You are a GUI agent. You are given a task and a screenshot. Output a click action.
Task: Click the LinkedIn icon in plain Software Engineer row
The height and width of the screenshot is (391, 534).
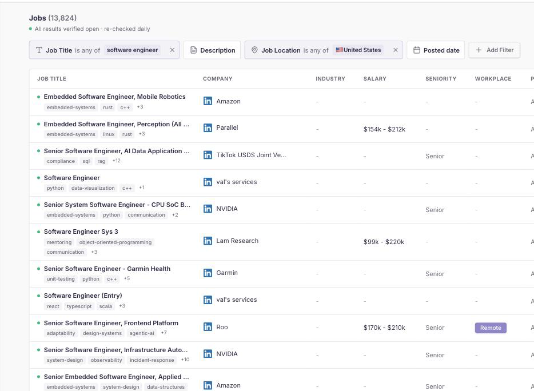(208, 182)
